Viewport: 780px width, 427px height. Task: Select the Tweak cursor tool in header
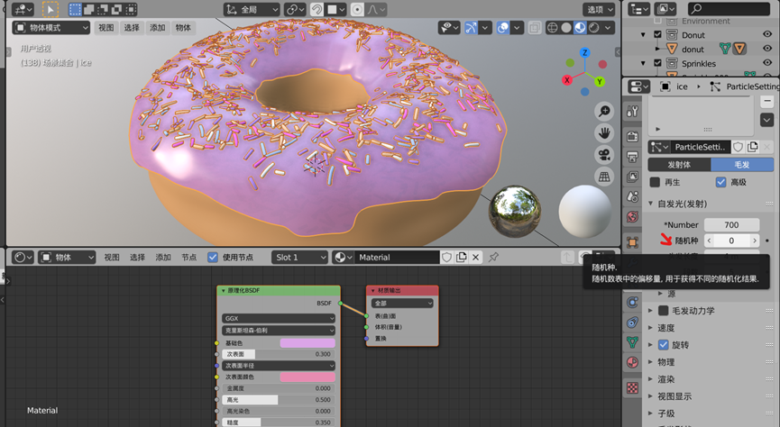(50, 9)
